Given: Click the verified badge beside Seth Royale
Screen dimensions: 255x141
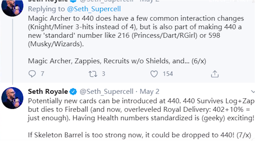Looking at the screenshot, I should click(73, 92).
